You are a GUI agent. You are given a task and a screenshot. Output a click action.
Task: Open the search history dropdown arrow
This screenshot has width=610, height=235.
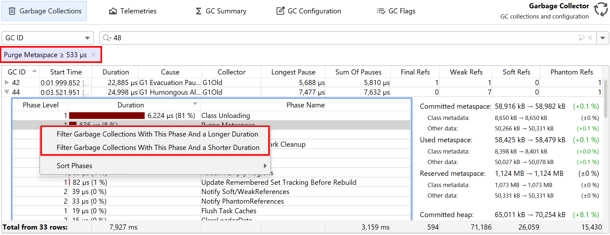click(603, 38)
